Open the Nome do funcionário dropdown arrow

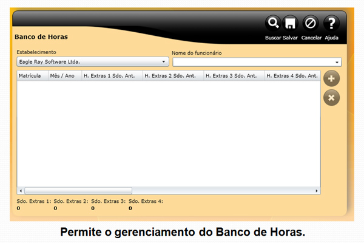[337, 62]
